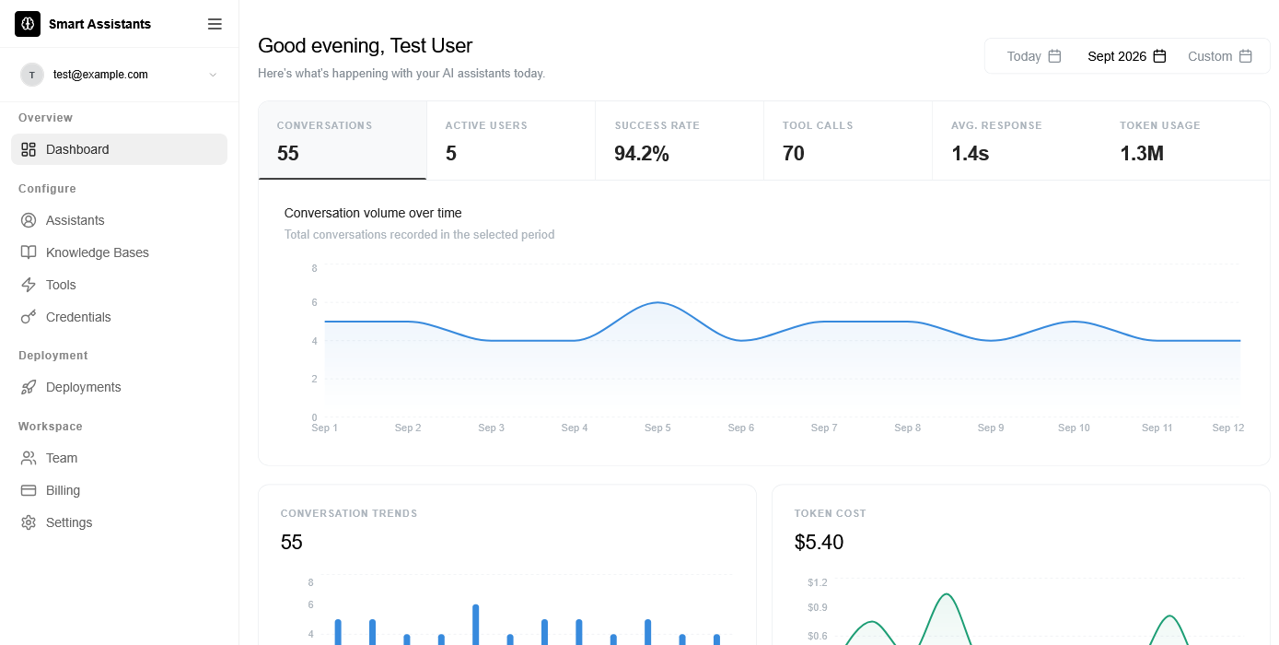This screenshot has height=645, width=1279.
Task: Choose the Sept 2026 date range
Action: [x=1127, y=56]
